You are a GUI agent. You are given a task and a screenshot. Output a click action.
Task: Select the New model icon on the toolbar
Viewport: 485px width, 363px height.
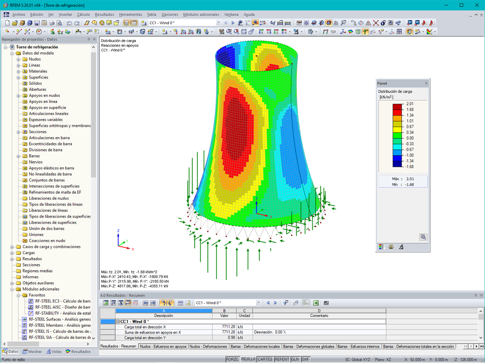coord(7,23)
